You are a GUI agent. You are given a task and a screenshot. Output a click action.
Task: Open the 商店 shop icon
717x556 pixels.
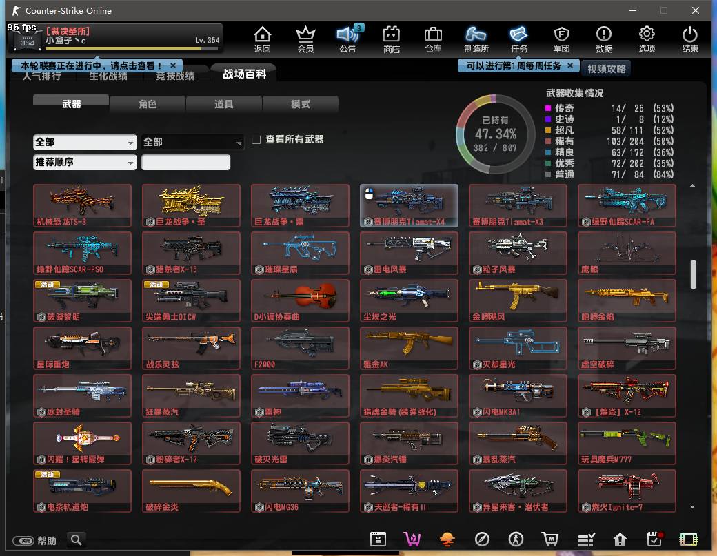(x=392, y=40)
